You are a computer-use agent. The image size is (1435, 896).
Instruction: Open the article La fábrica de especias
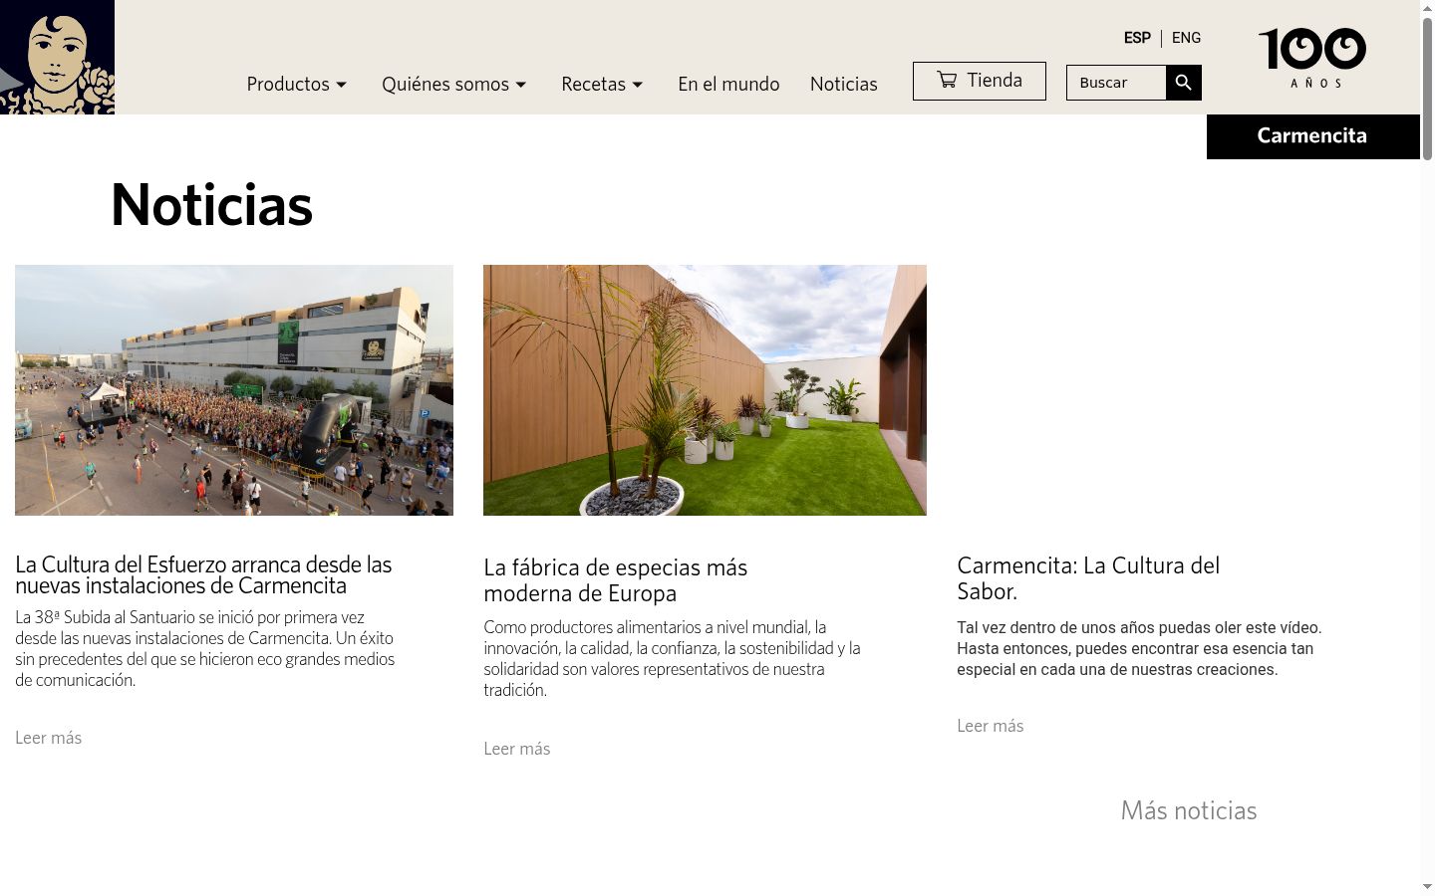pyautogui.click(x=616, y=580)
